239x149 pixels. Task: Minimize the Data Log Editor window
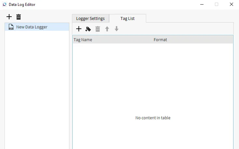202,5
